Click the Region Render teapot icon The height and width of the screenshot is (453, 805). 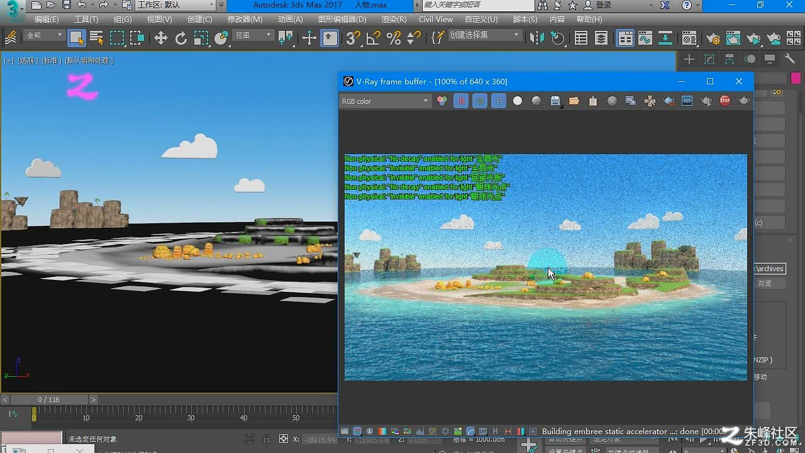coord(669,101)
